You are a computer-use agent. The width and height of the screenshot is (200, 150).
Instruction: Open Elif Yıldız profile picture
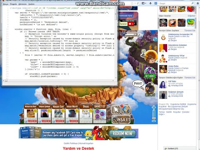point(163,84)
